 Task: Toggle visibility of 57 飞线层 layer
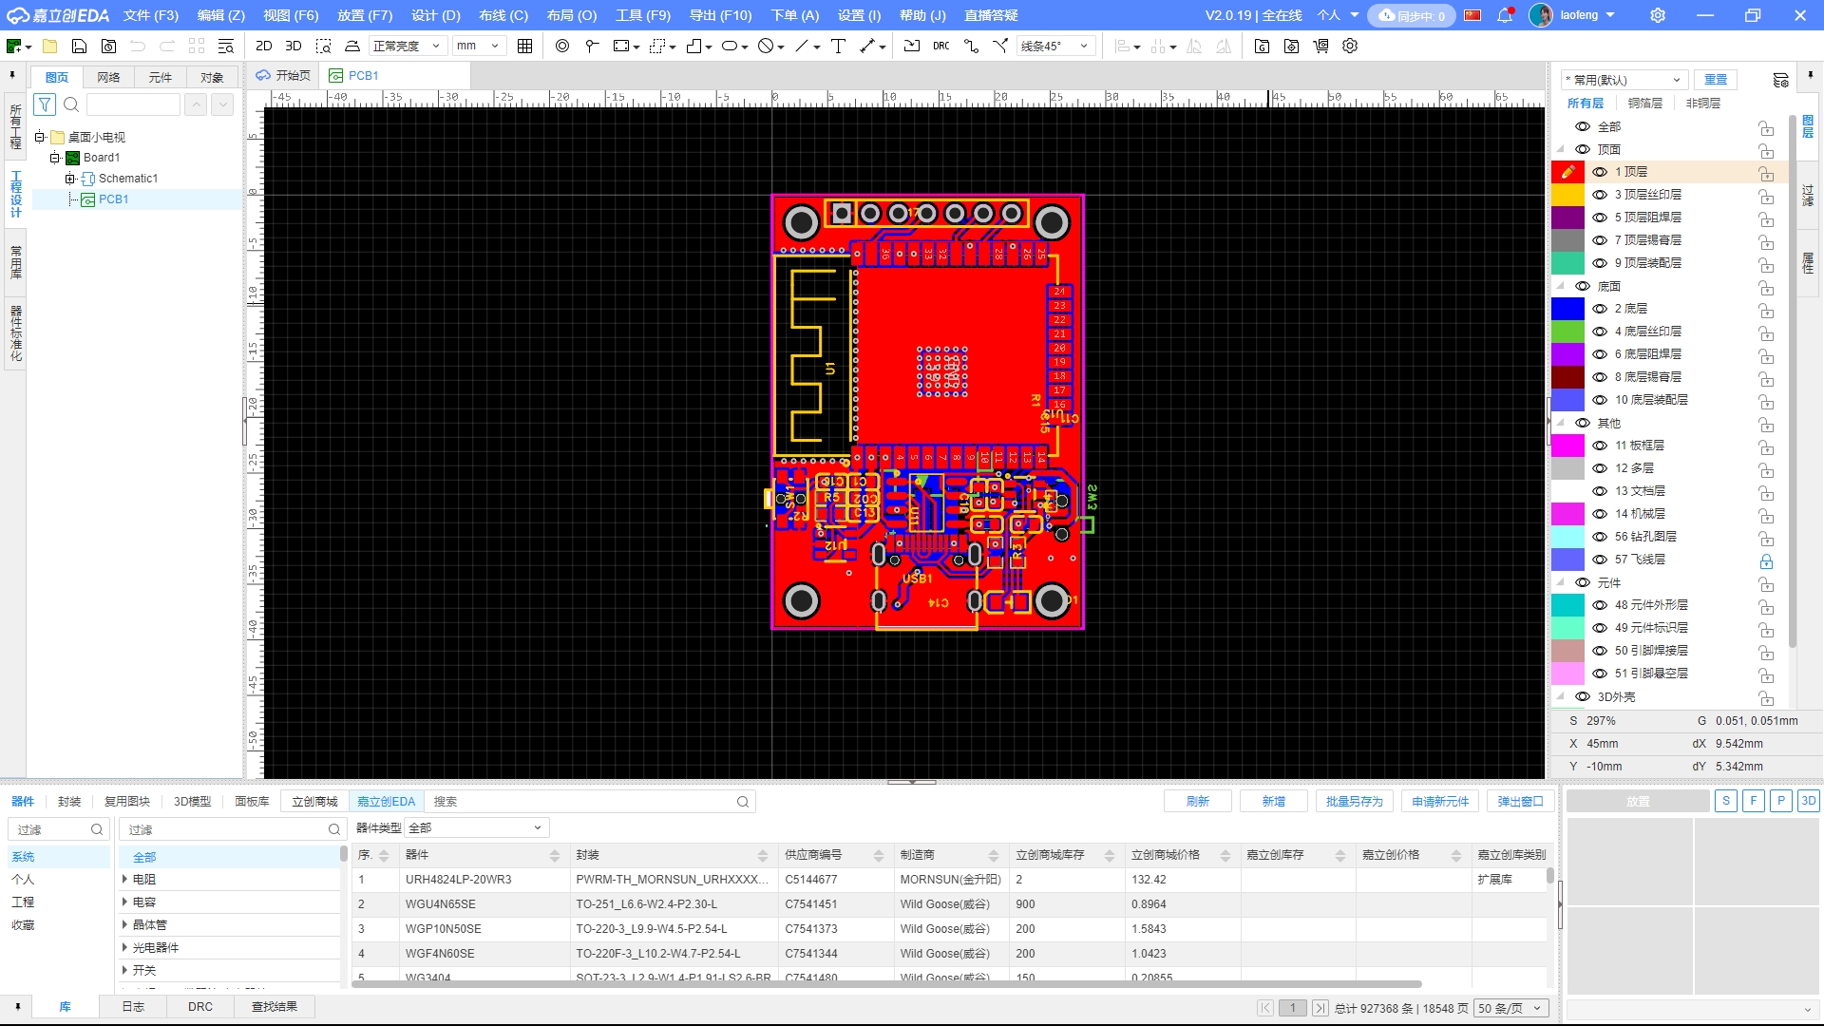(x=1600, y=560)
